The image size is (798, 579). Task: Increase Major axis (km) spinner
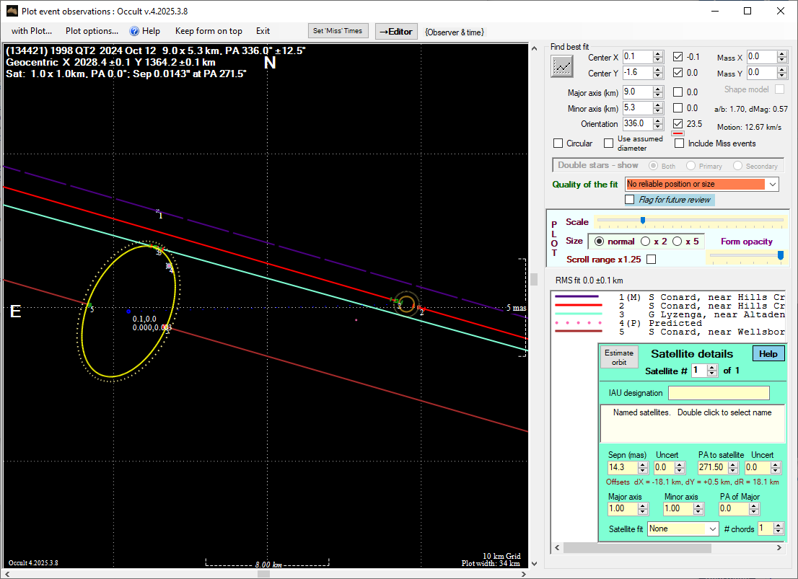(x=658, y=89)
